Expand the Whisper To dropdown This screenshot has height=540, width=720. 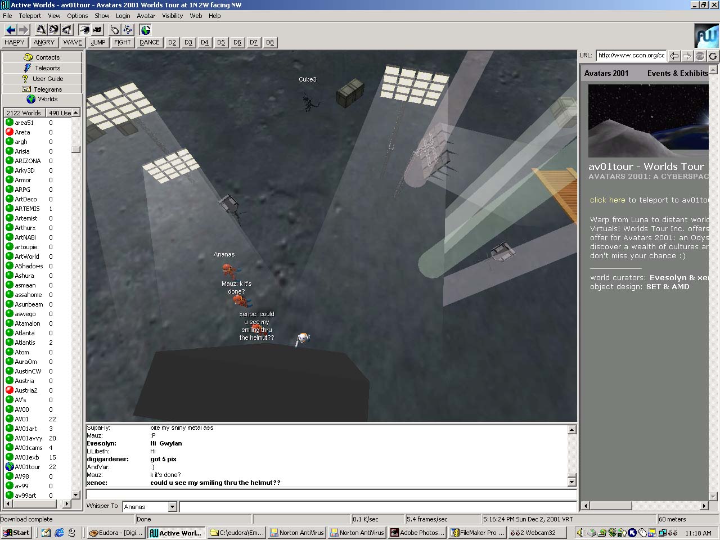(172, 507)
